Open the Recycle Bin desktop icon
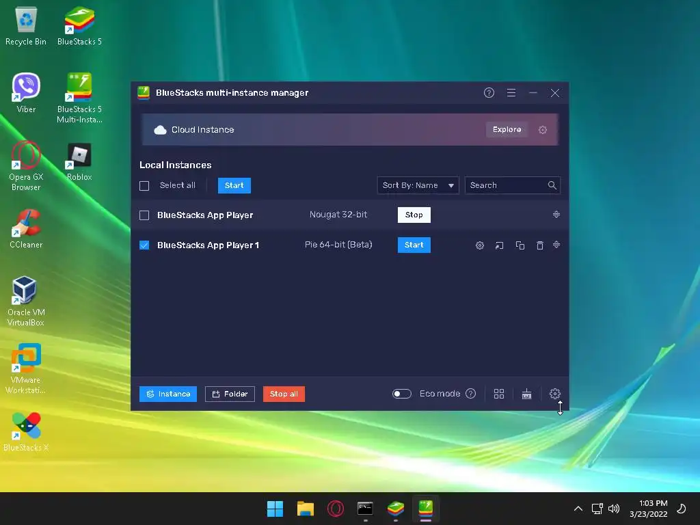 (x=26, y=27)
